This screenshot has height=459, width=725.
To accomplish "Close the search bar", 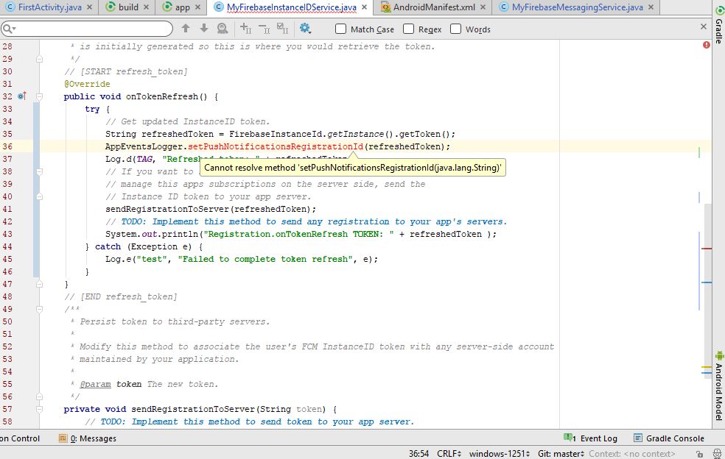I will coord(704,26).
